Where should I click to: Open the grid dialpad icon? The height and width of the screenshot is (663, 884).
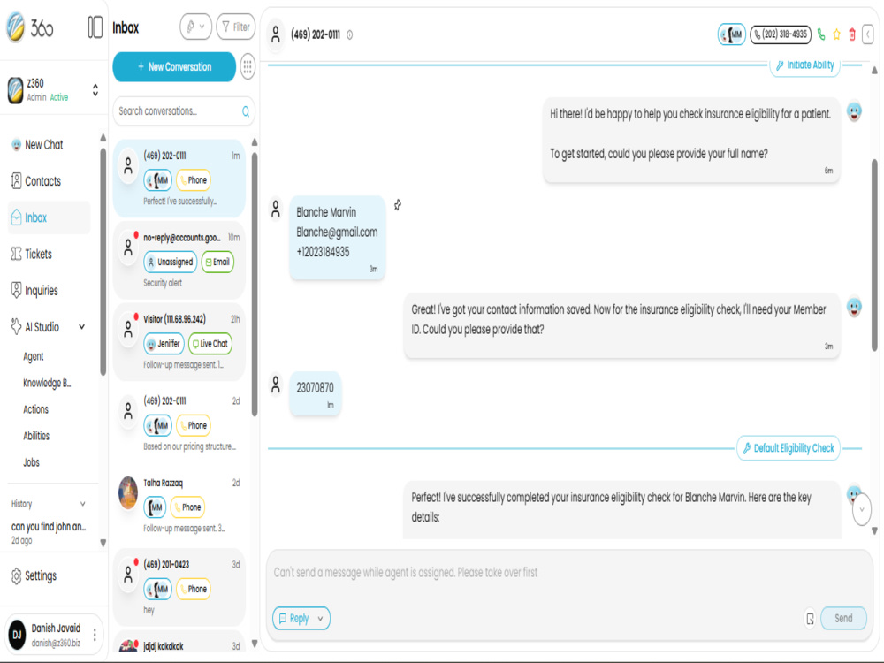(248, 66)
